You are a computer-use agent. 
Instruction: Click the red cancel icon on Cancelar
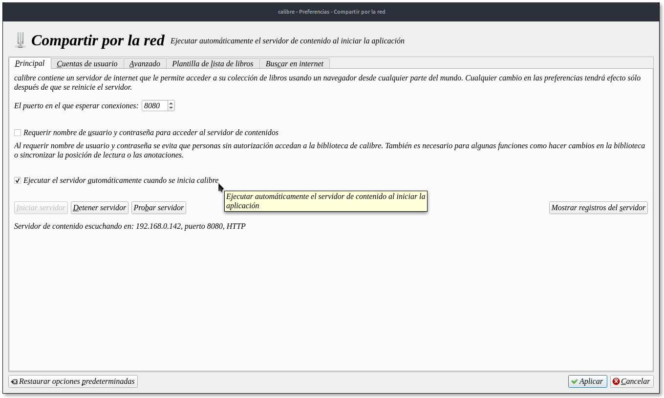616,381
